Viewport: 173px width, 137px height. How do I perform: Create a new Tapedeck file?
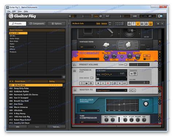(82, 83)
